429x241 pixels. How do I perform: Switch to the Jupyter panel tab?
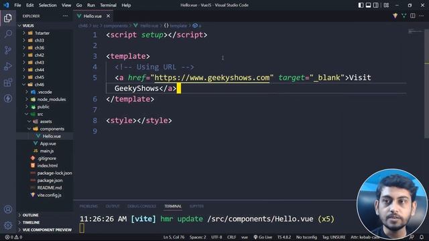coord(196,206)
